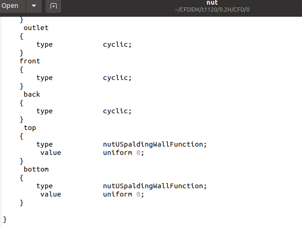Place cursor on the front patch name
302x228 pixels.
click(x=30, y=61)
